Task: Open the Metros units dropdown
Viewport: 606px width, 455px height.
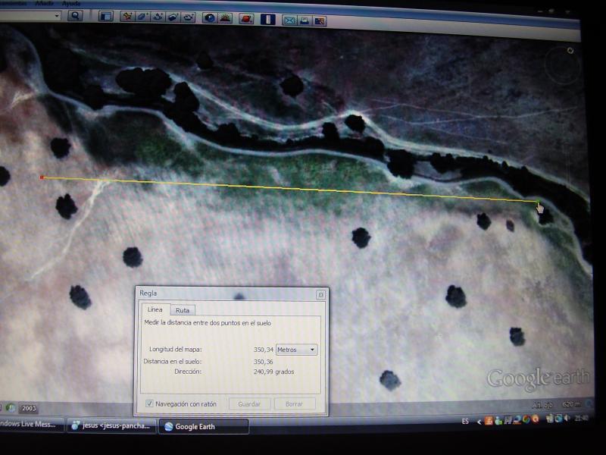Action: click(x=297, y=350)
